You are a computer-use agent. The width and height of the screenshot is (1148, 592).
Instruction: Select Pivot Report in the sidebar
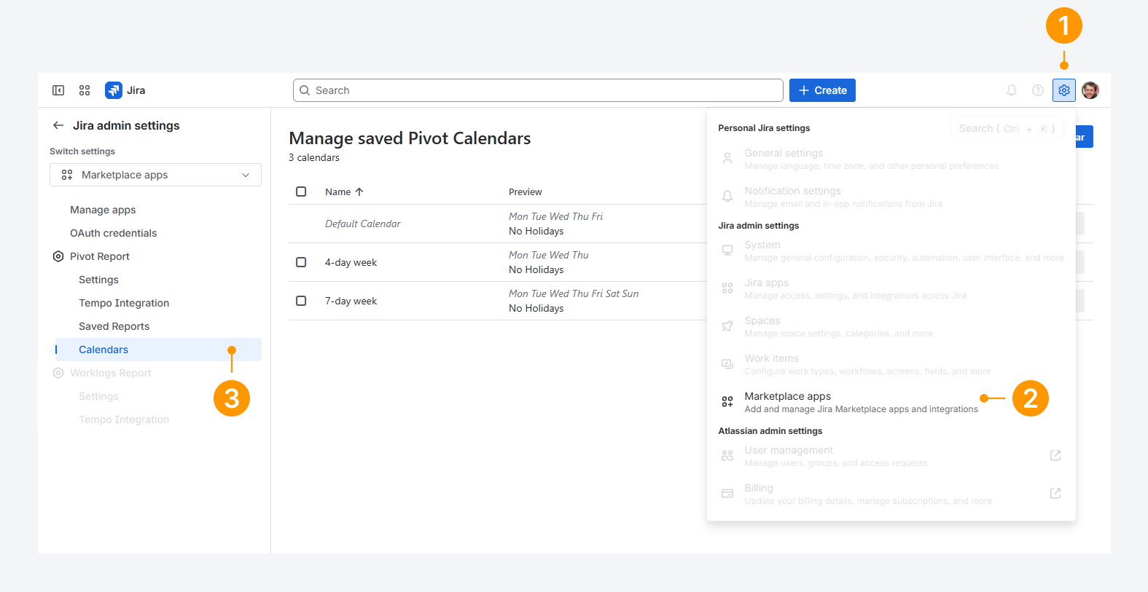pos(100,256)
